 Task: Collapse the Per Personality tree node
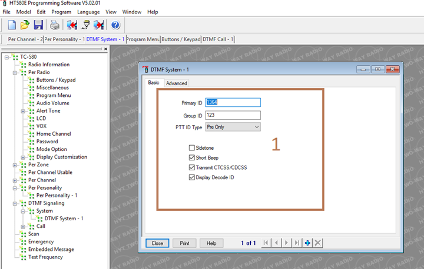15,188
